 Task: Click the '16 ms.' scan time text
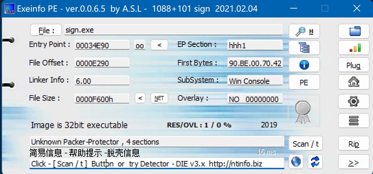coord(267,152)
